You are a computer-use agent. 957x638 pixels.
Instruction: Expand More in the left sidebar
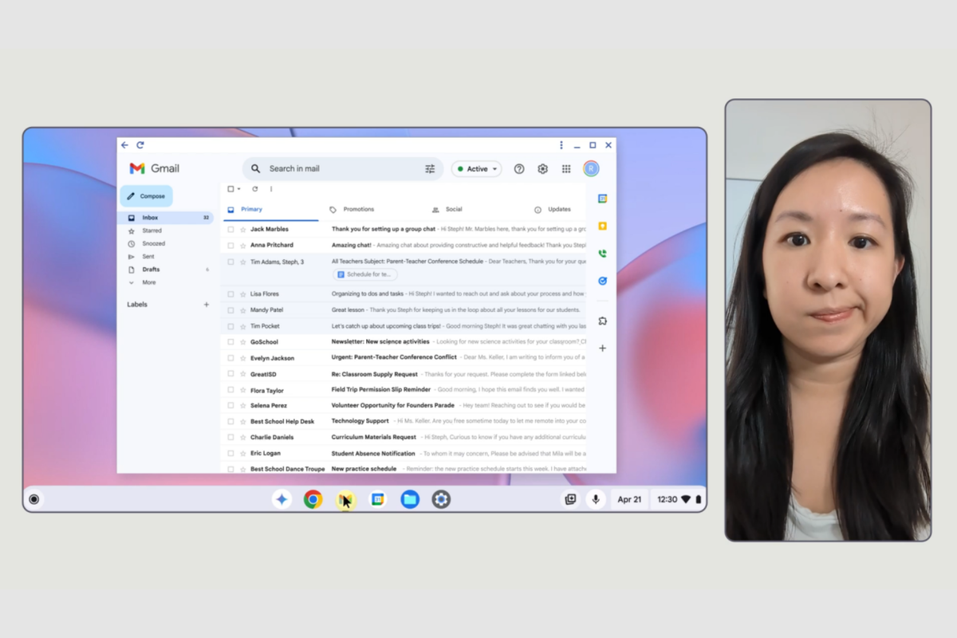(148, 282)
